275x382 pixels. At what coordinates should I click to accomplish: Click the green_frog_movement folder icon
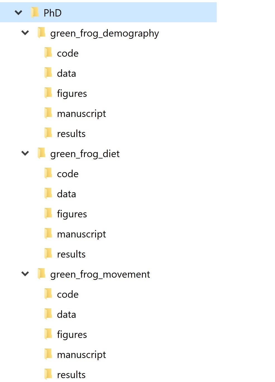tap(41, 273)
